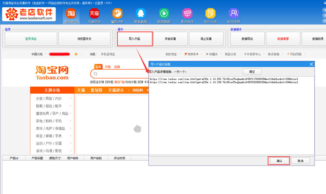Click the 用户昵称 column header

pos(73,158)
